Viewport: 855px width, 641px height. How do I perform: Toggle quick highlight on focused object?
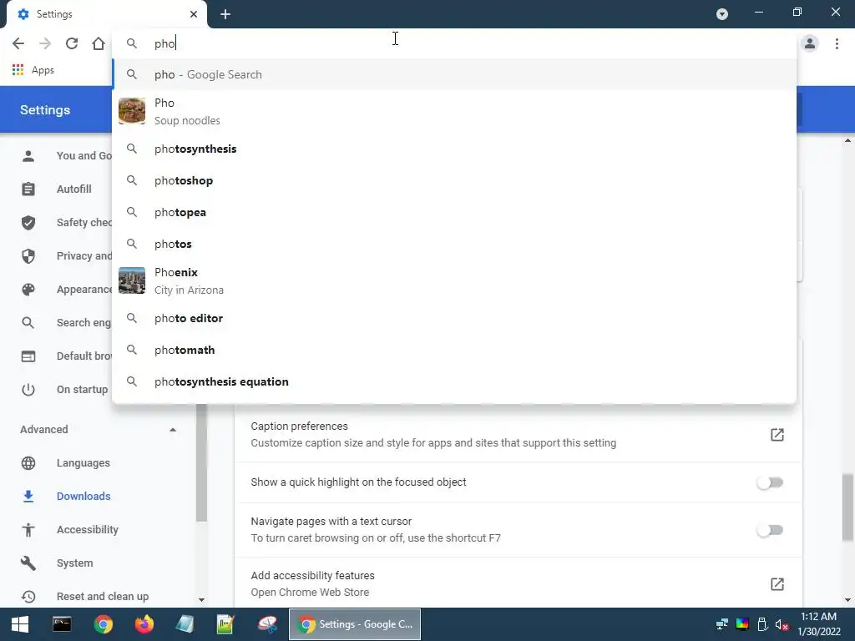pyautogui.click(x=770, y=482)
